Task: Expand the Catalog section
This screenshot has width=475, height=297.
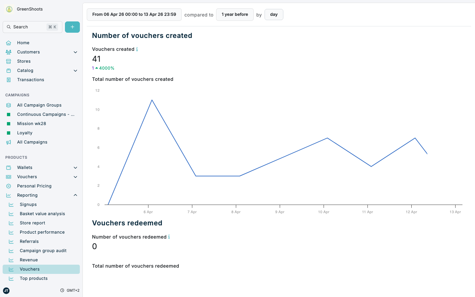Action: [x=75, y=70]
